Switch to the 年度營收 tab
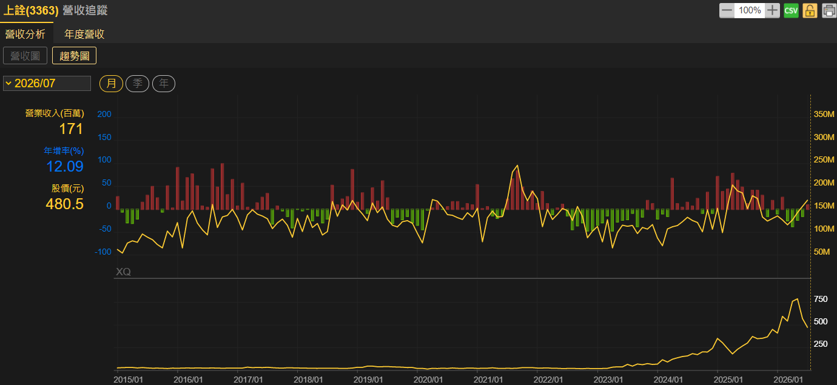837x385 pixels. tap(84, 34)
